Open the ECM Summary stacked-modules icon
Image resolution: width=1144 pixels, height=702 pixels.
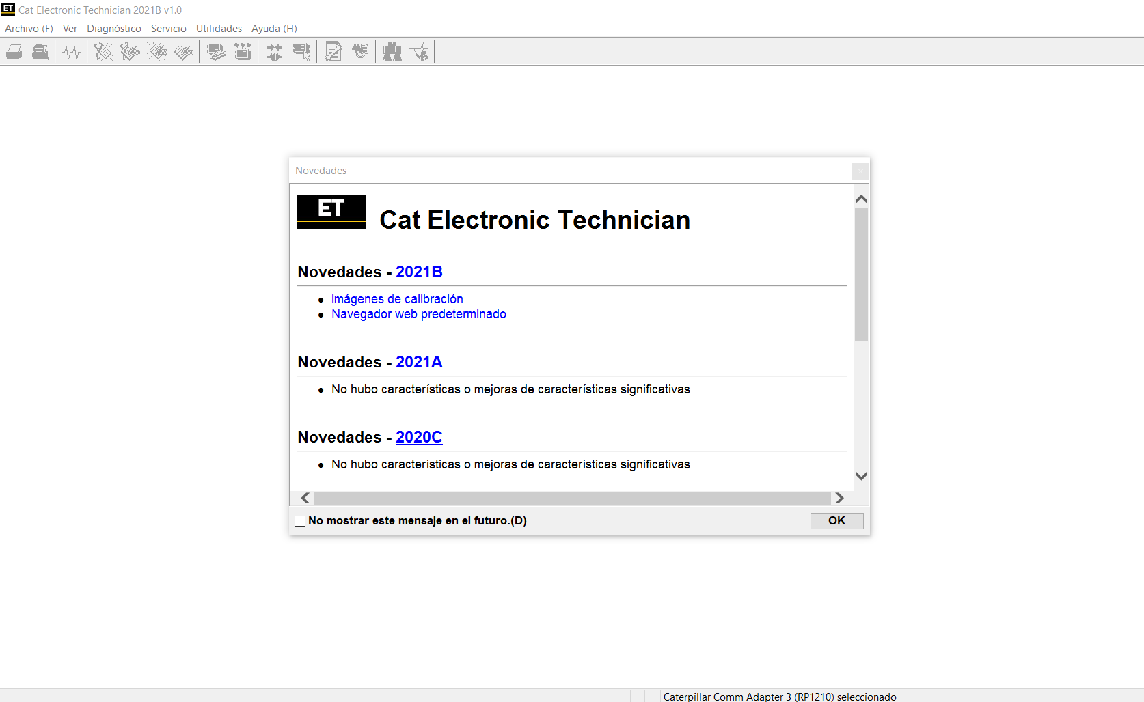216,52
